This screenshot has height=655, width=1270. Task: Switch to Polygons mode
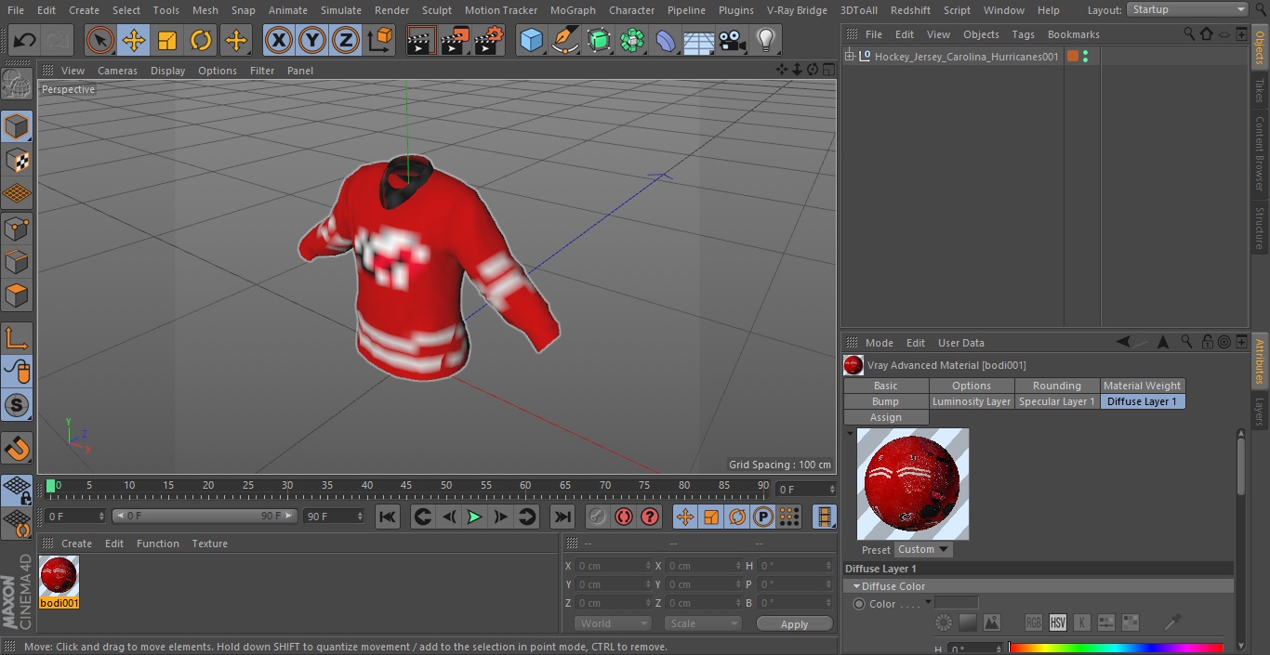17,296
